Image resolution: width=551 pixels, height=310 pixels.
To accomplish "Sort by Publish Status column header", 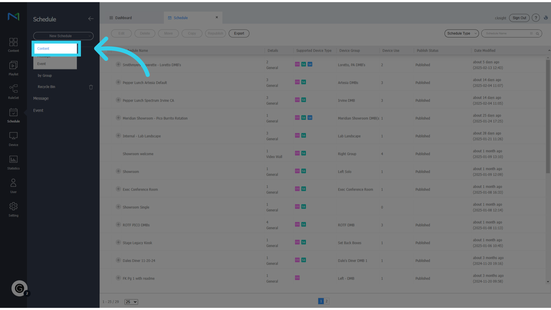I will 428,51.
